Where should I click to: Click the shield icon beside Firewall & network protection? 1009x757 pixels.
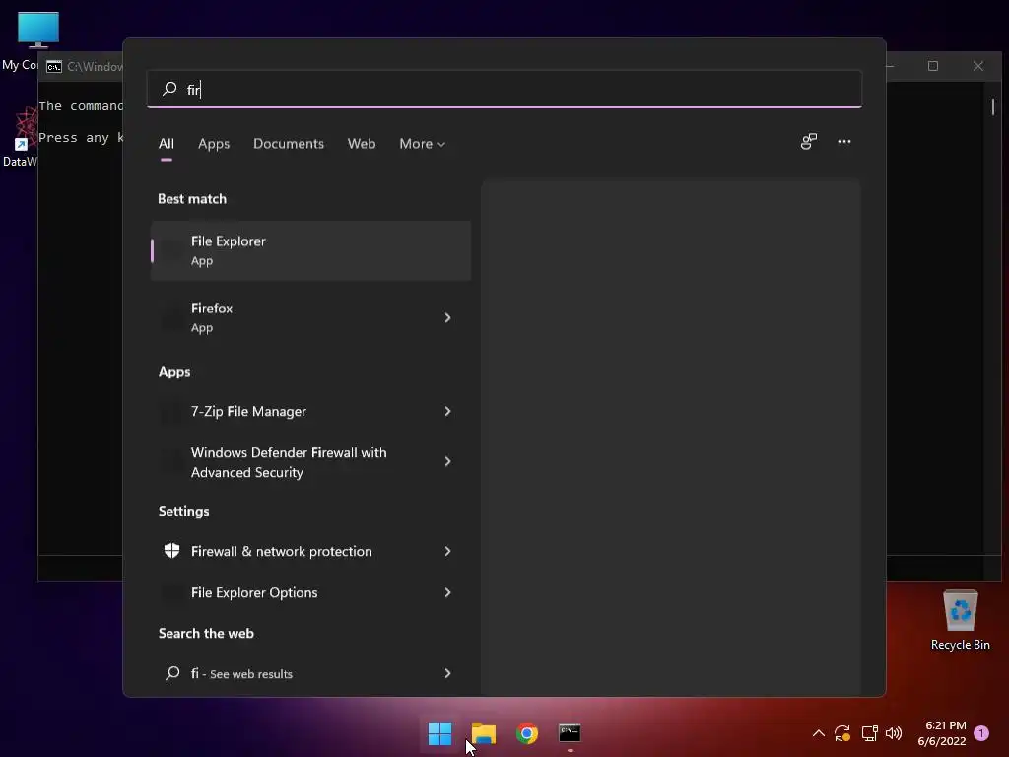point(171,550)
